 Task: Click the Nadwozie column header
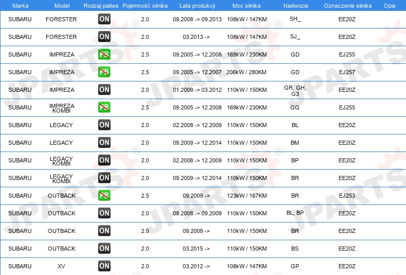(x=296, y=6)
